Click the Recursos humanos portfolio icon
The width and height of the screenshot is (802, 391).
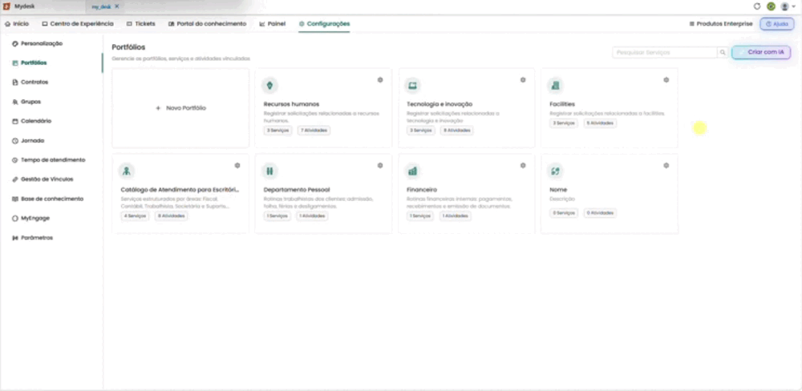pos(269,86)
